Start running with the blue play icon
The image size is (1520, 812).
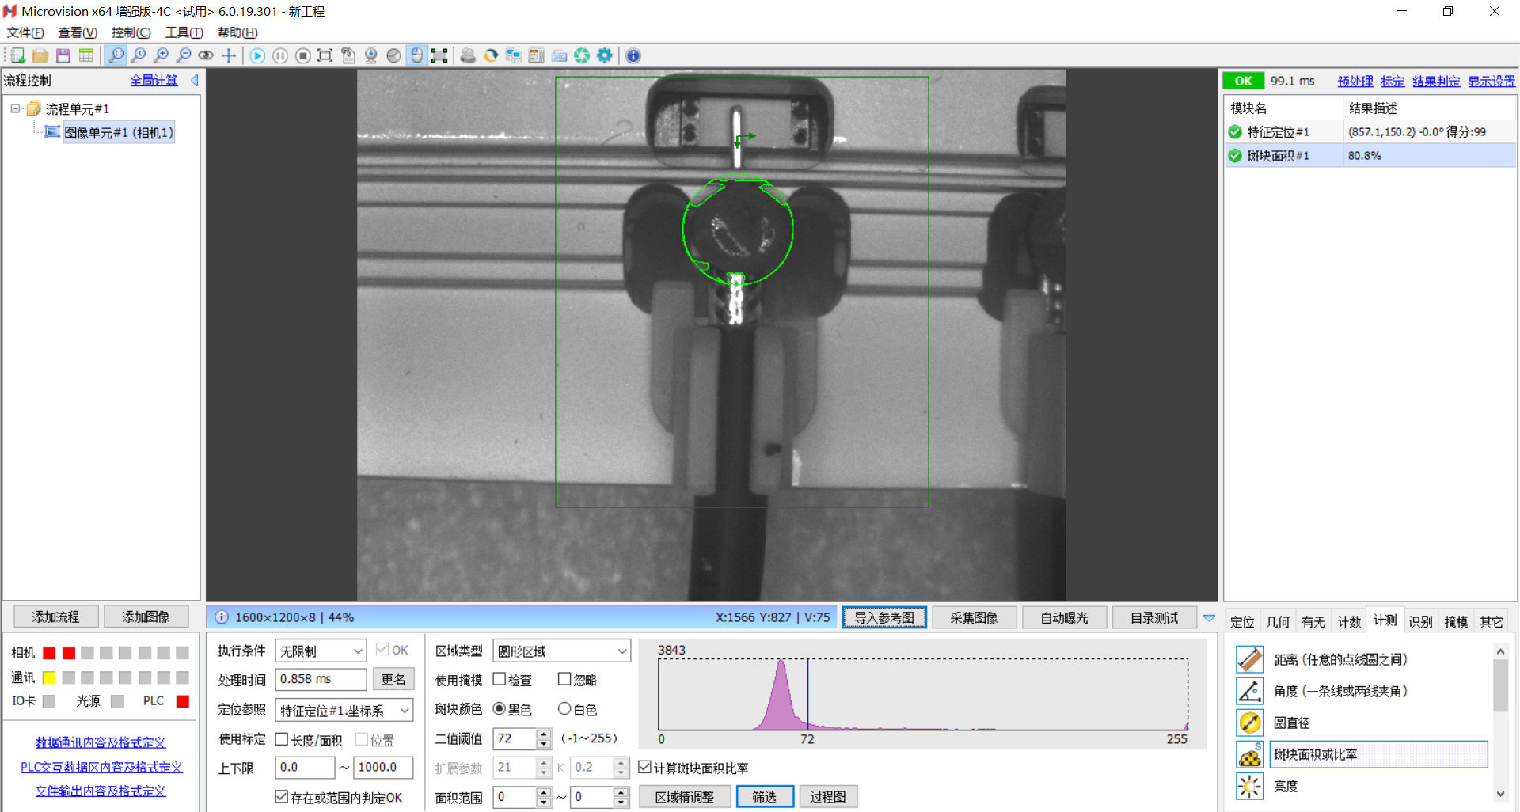coord(258,55)
